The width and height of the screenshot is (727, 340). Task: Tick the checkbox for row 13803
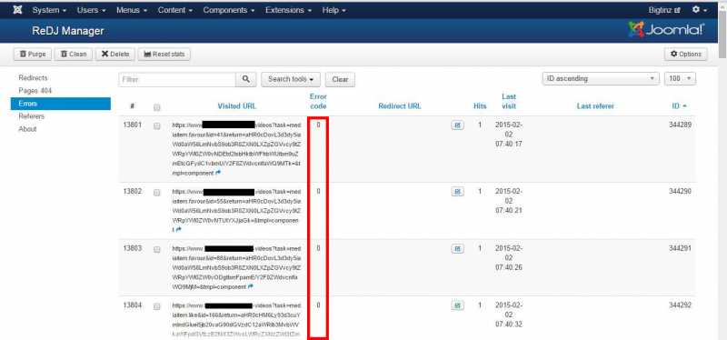[157, 250]
